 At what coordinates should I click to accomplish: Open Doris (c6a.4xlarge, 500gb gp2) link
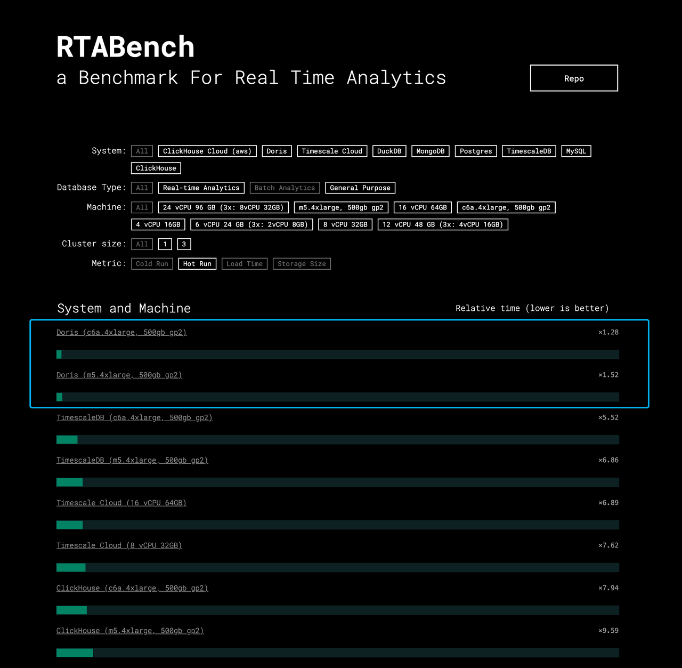[121, 332]
